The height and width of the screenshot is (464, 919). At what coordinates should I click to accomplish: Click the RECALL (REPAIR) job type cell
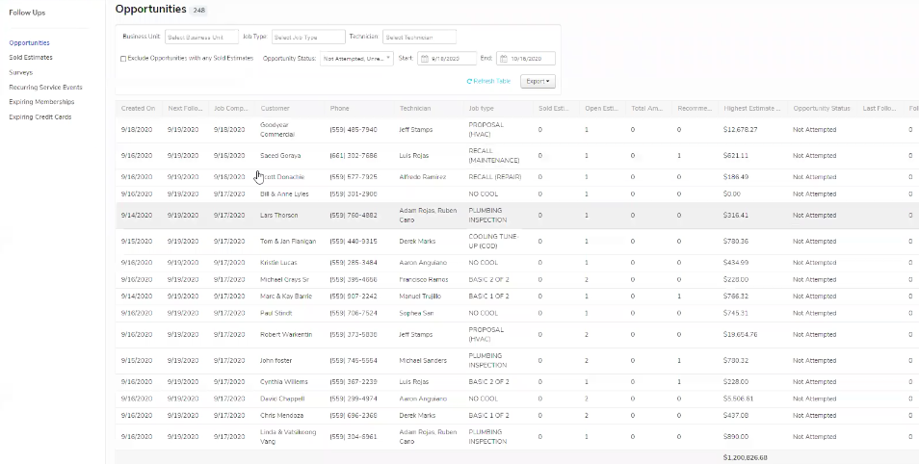click(495, 177)
